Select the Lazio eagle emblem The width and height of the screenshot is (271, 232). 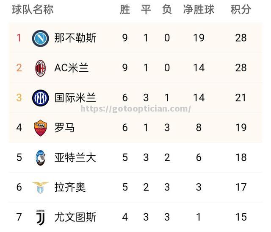(41, 187)
